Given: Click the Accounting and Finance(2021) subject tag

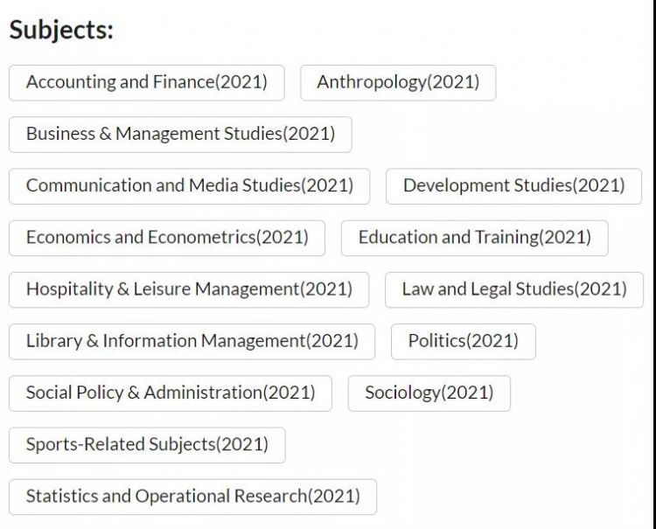Looking at the screenshot, I should (x=146, y=82).
